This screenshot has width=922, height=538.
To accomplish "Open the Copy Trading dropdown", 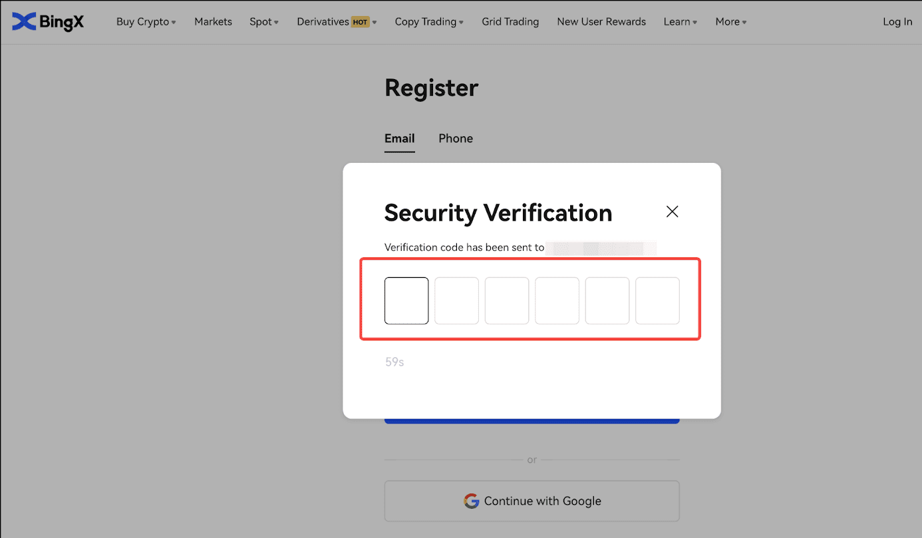I will click(x=429, y=22).
